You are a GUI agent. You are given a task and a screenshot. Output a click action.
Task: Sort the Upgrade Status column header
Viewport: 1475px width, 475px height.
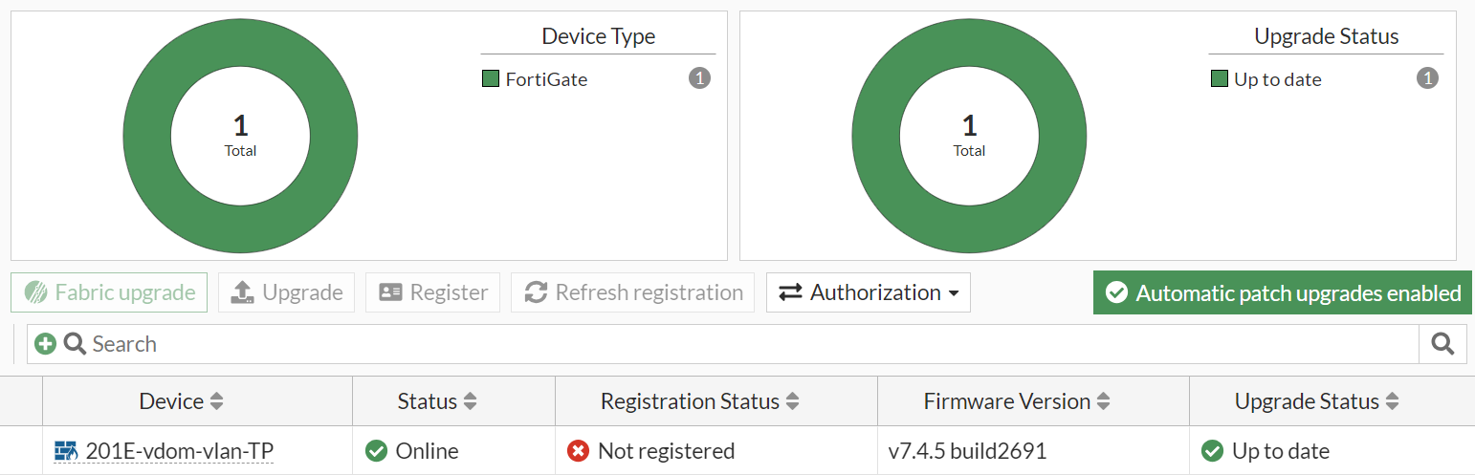[1392, 402]
